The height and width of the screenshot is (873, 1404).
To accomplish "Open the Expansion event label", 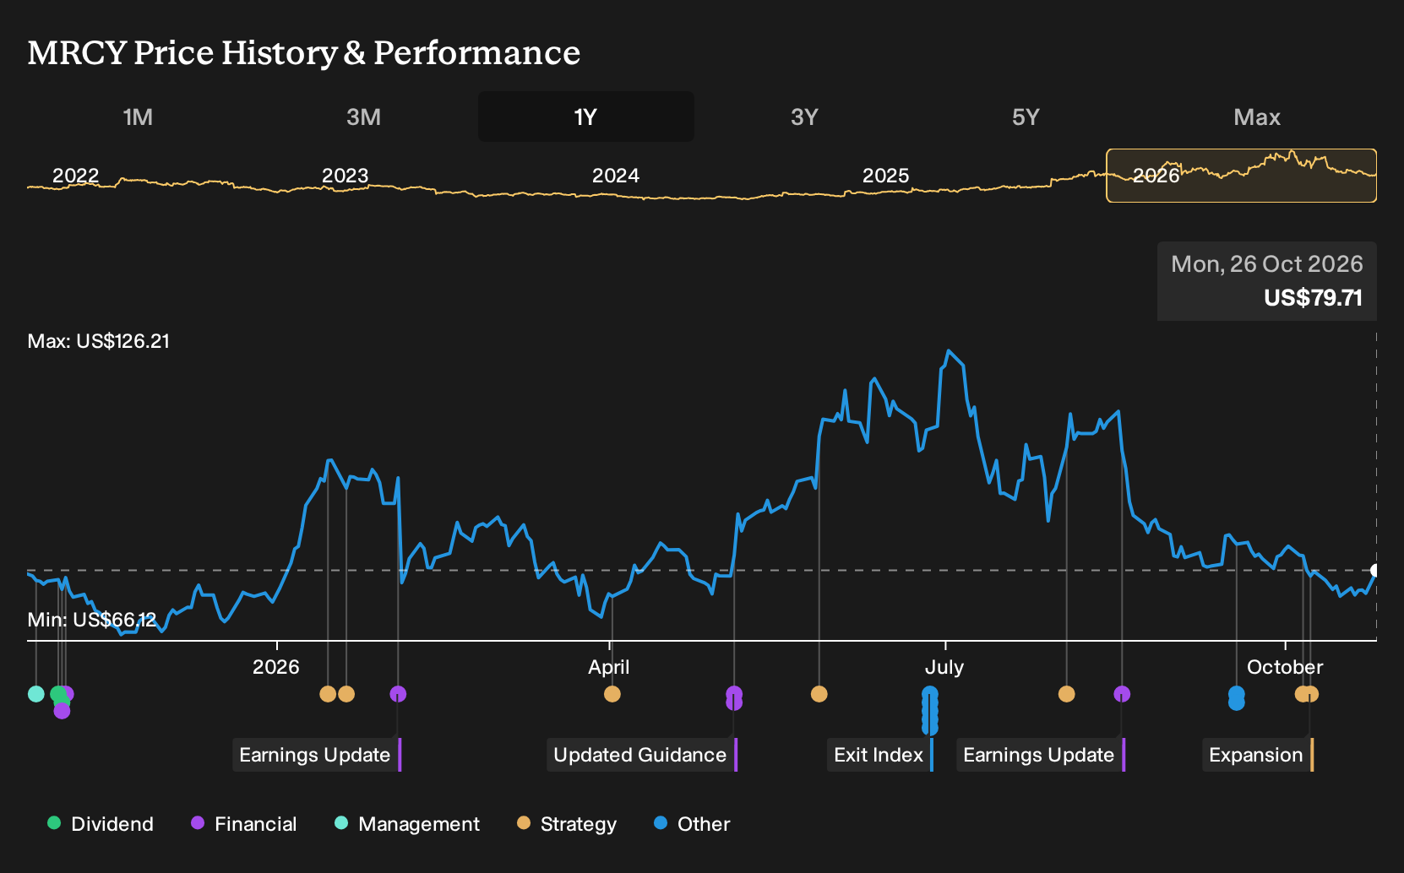I will coord(1258,755).
